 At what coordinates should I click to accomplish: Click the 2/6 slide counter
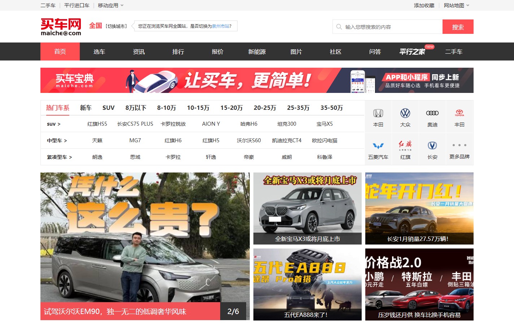[x=233, y=311]
